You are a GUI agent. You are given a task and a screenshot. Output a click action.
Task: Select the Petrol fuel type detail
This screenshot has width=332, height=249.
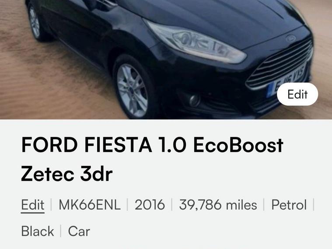(289, 205)
